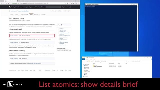
Task: Click the footer GitHub logo icon
Action: click(40, 70)
